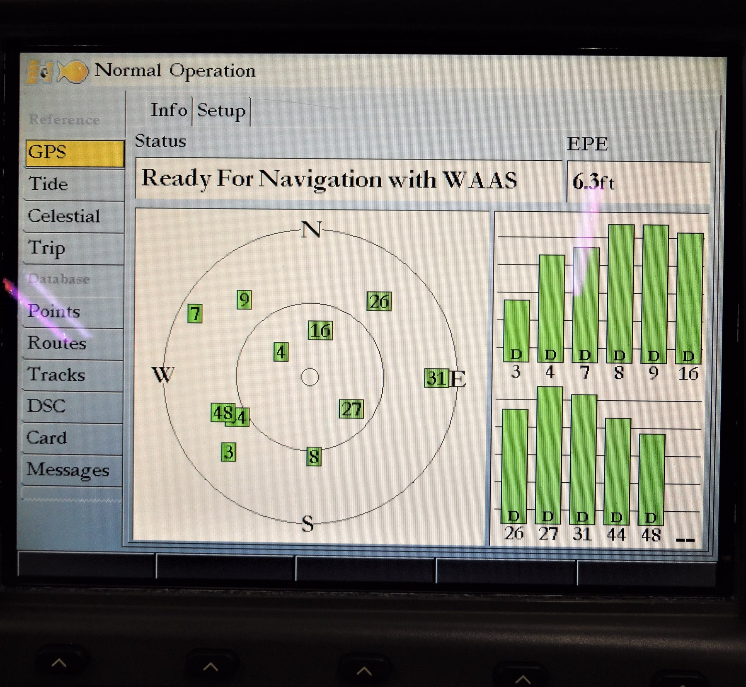Image resolution: width=746 pixels, height=687 pixels.
Task: Select satellite 26 marker in sky view
Action: pyautogui.click(x=379, y=301)
